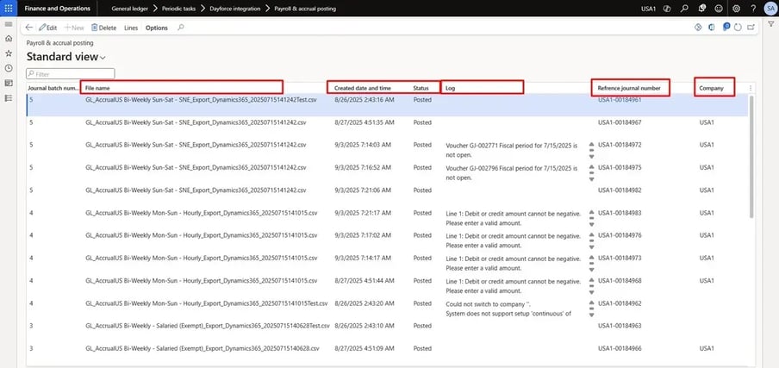Expand the Standard view dropdown
Image resolution: width=779 pixels, height=368 pixels.
point(66,57)
